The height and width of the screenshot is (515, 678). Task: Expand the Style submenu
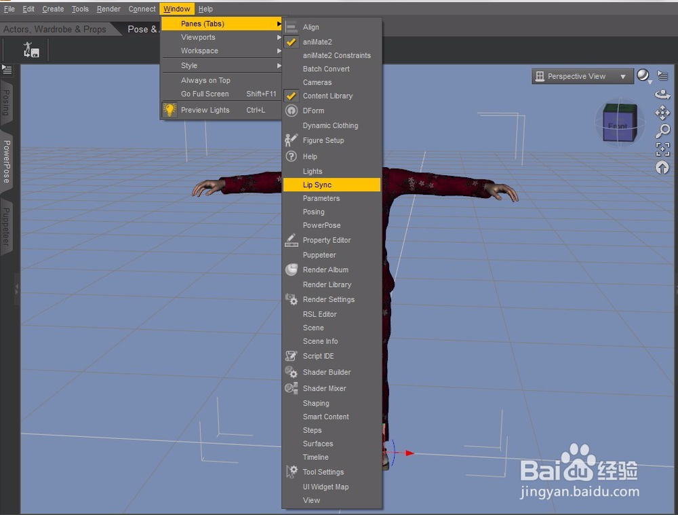coord(222,65)
